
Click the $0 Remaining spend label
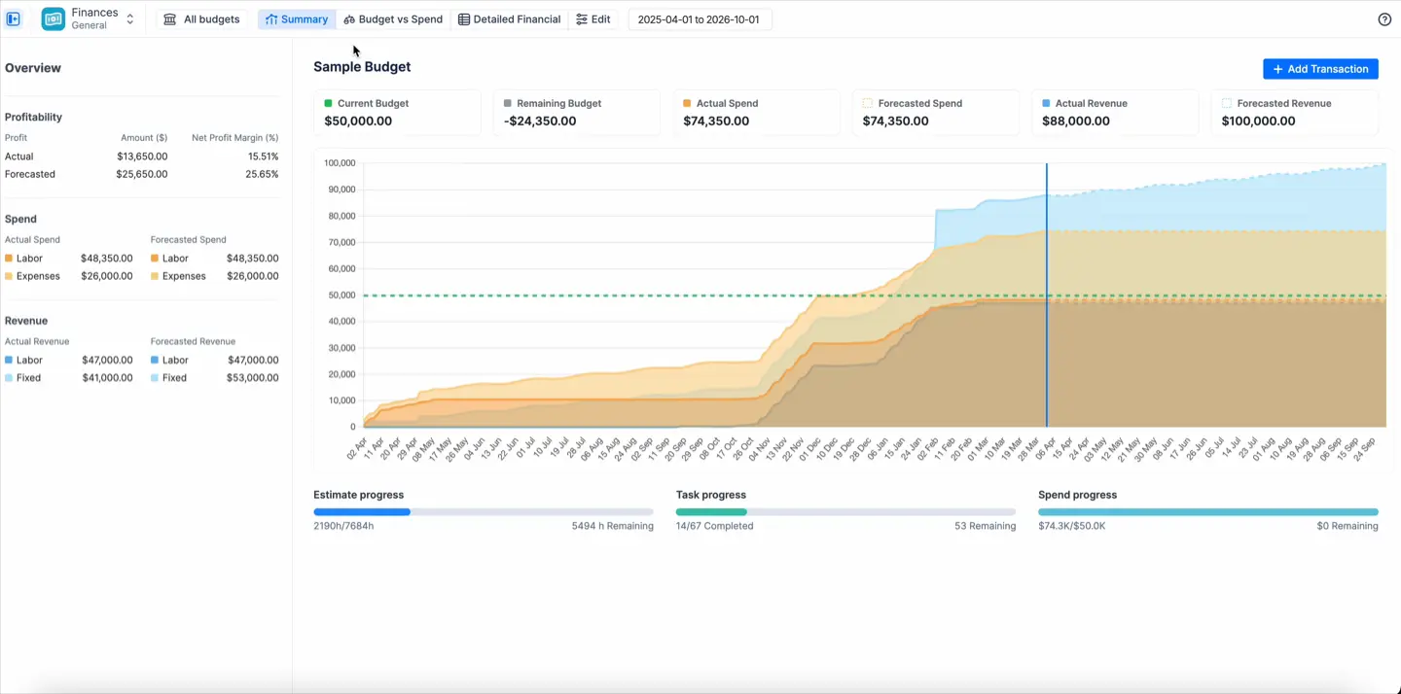[x=1347, y=526]
